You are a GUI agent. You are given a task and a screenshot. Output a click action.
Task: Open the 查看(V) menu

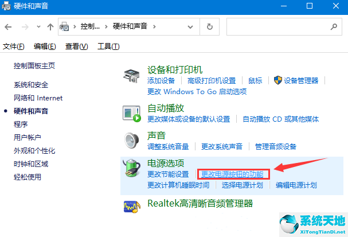point(77,46)
